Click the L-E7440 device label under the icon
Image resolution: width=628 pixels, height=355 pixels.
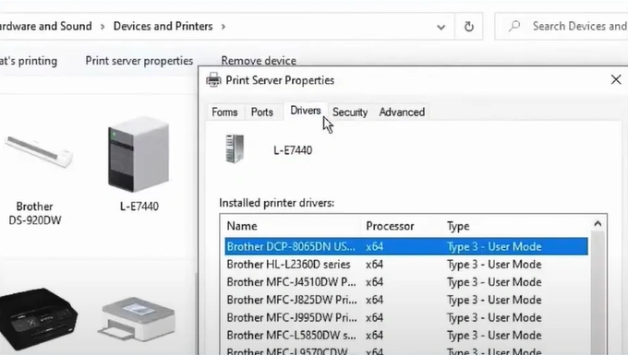tap(139, 207)
